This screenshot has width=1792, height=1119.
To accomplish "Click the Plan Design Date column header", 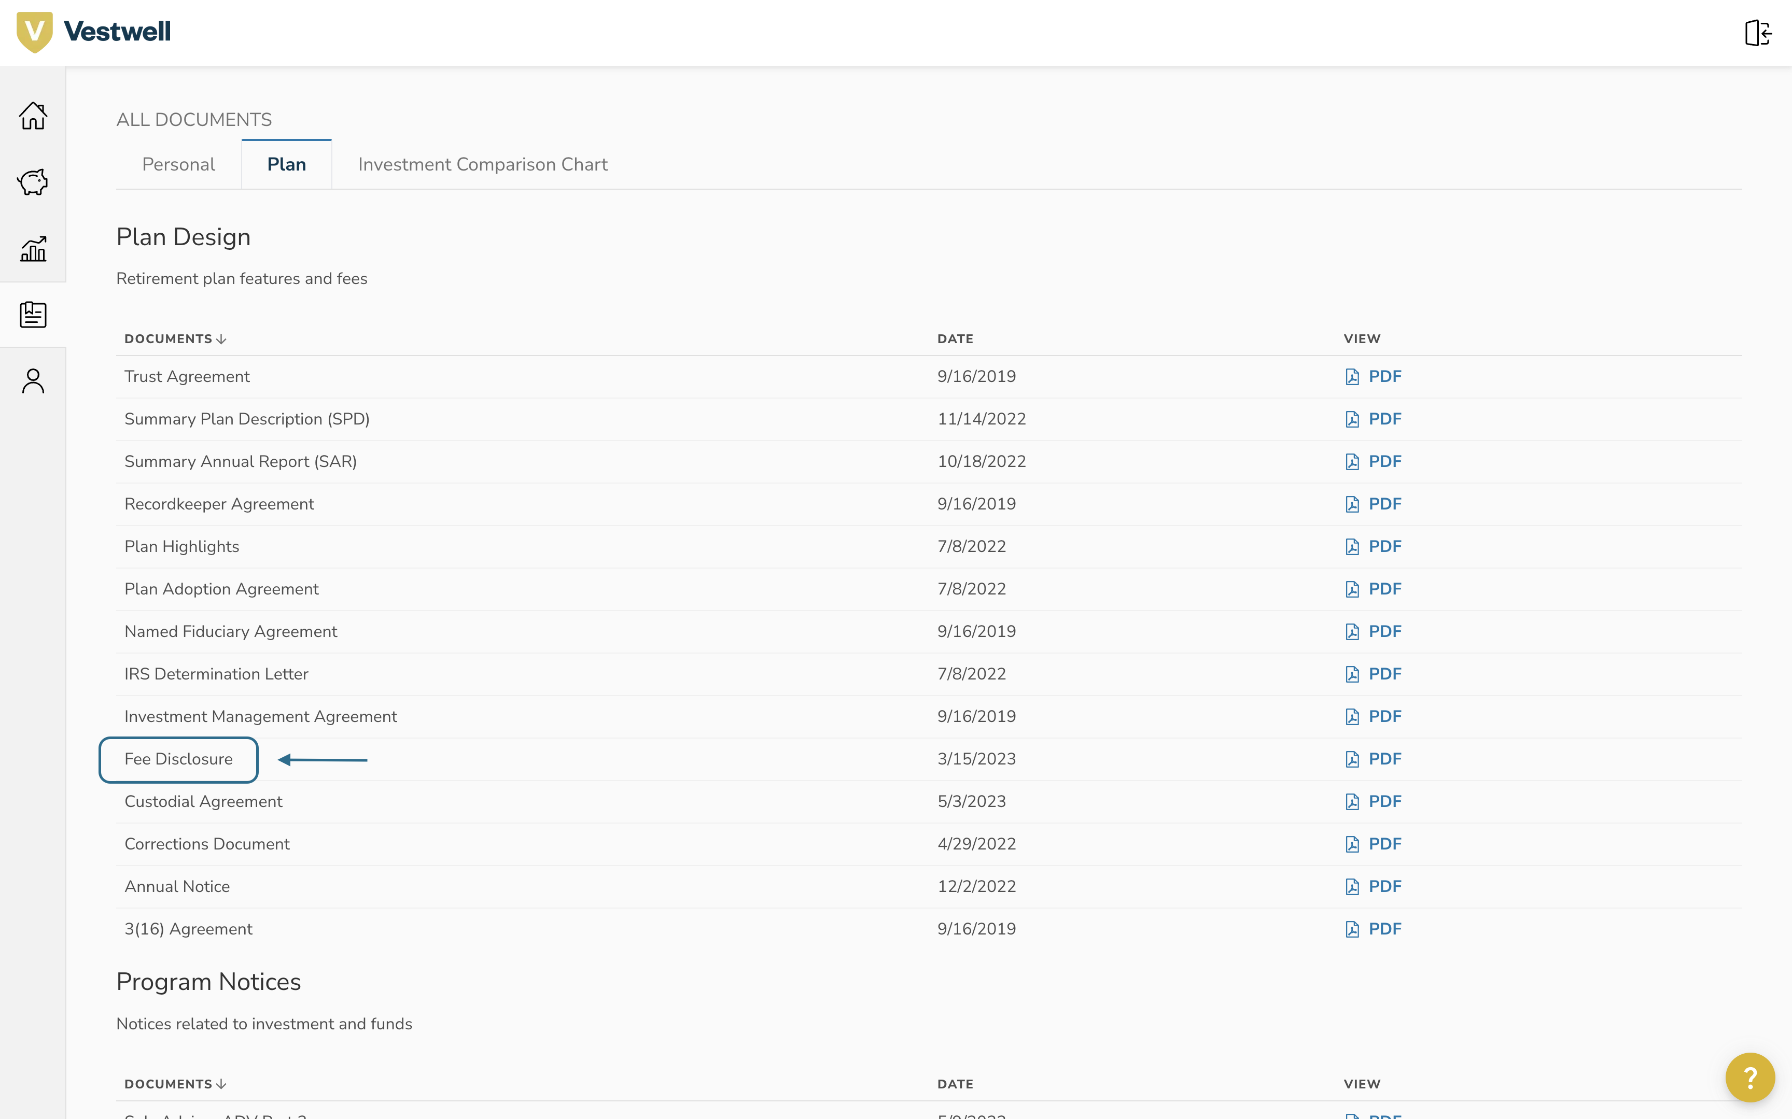I will (955, 339).
